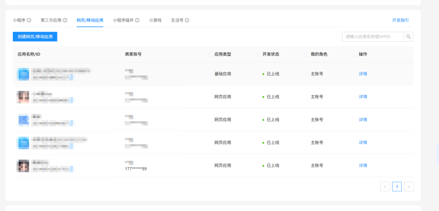Go to the next page arrow
The height and width of the screenshot is (211, 439).
(409, 187)
